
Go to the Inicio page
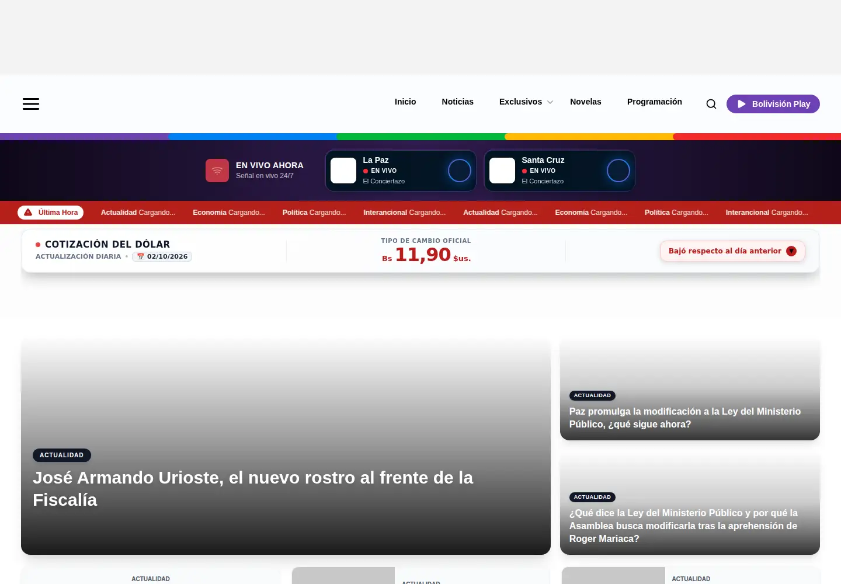point(405,102)
